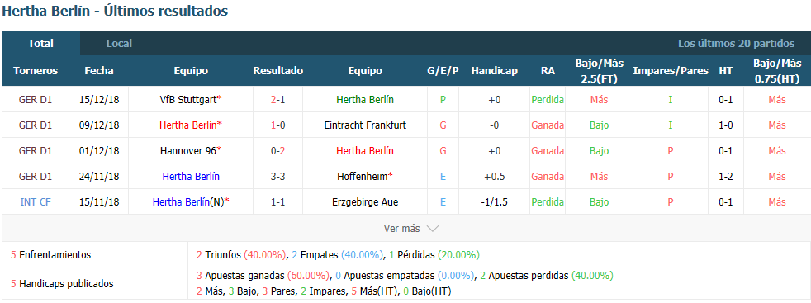
Task: Open Eintracht Frankfurt team link
Action: [x=365, y=125]
